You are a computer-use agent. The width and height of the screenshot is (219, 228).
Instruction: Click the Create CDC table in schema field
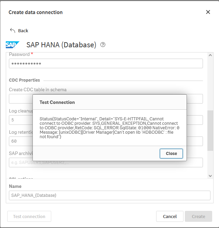pos(20,99)
